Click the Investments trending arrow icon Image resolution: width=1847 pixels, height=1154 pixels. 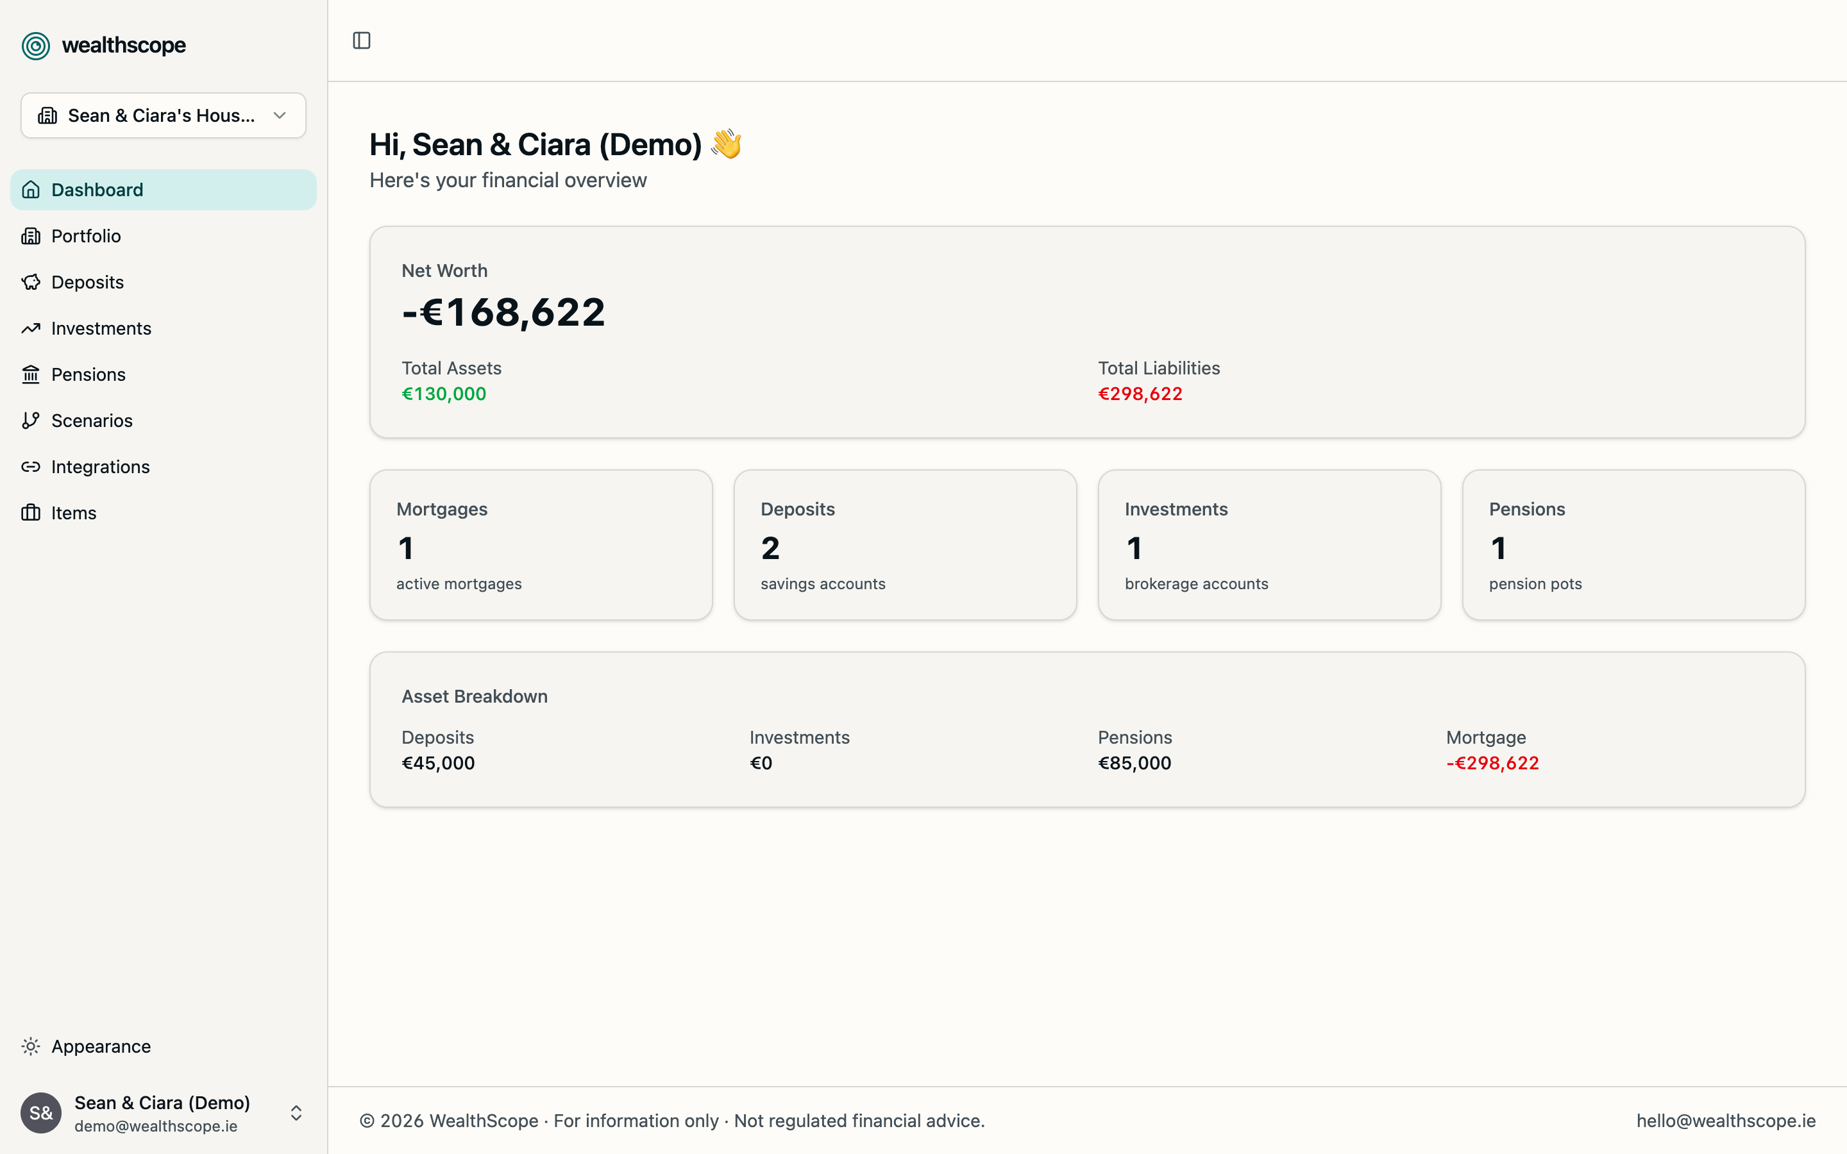pyautogui.click(x=31, y=328)
